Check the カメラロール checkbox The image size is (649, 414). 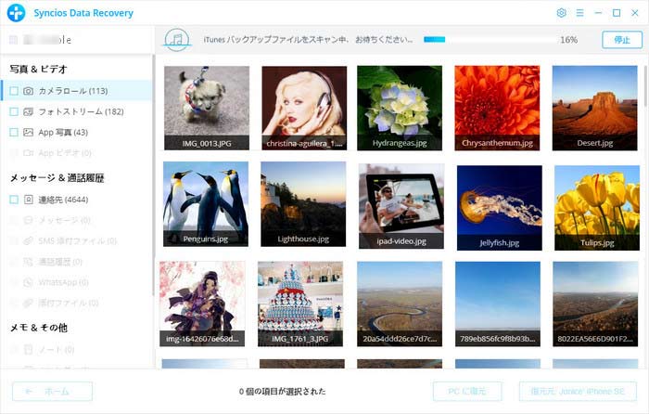coord(14,91)
